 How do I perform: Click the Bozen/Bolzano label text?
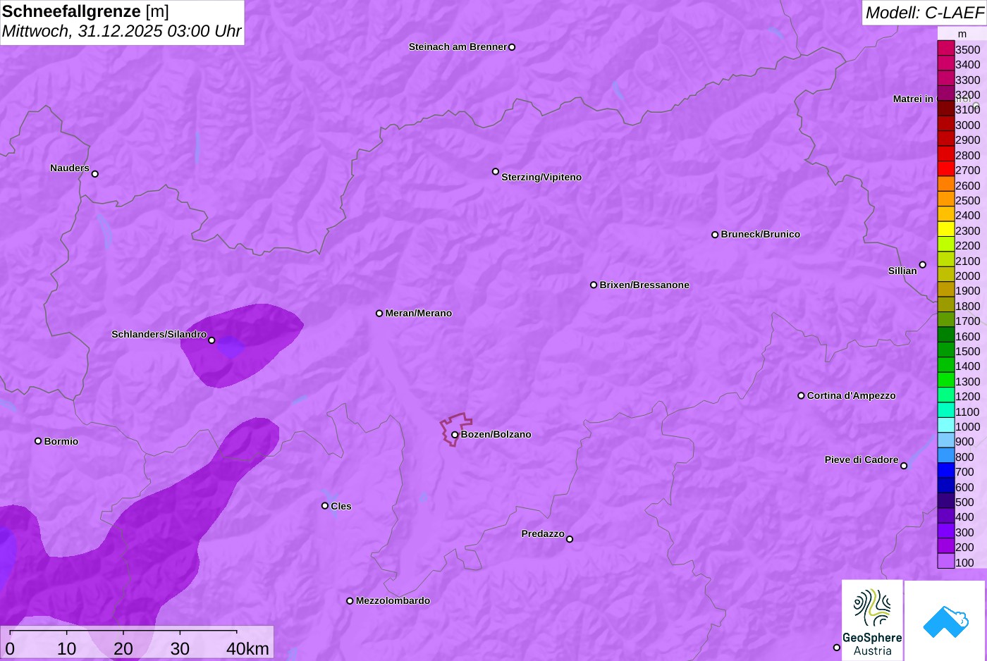[x=496, y=435]
